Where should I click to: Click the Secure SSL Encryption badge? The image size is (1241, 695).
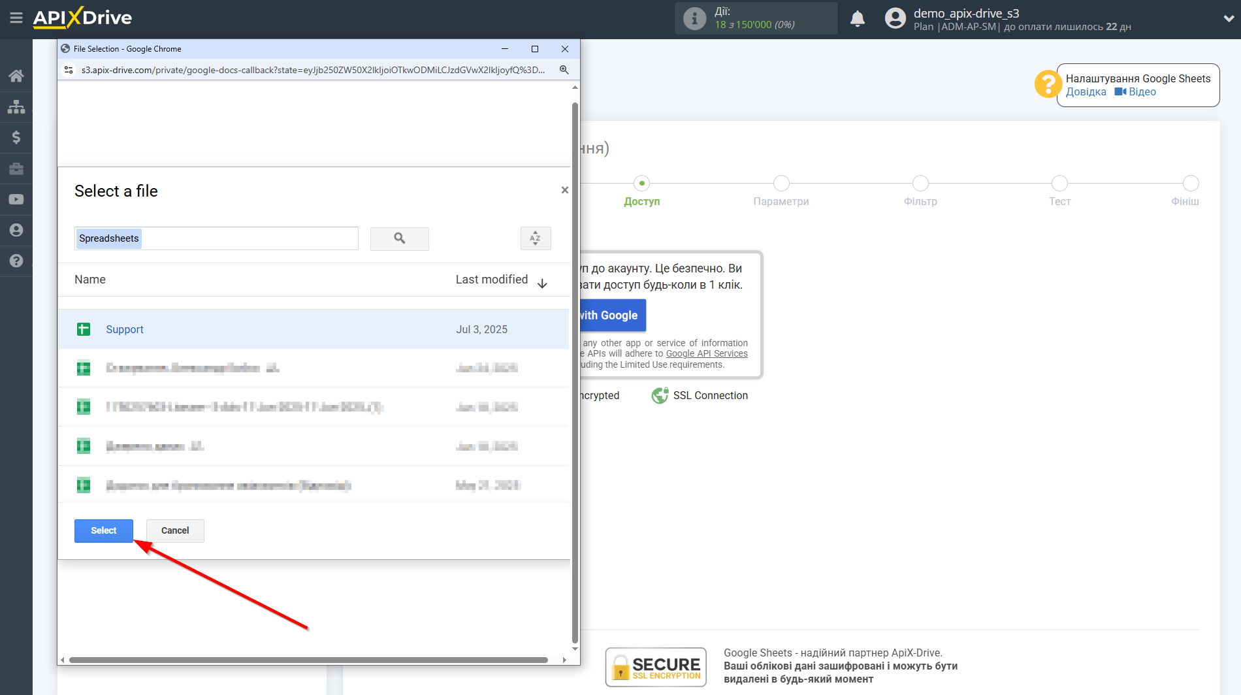(x=656, y=667)
